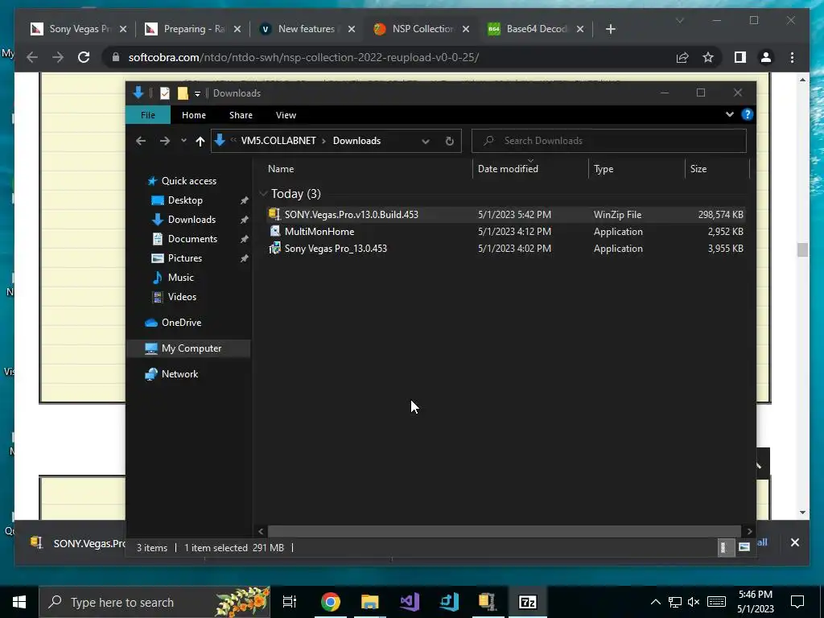Select My Computer in navigation pane
Screen dimensions: 824x618
[191, 348]
